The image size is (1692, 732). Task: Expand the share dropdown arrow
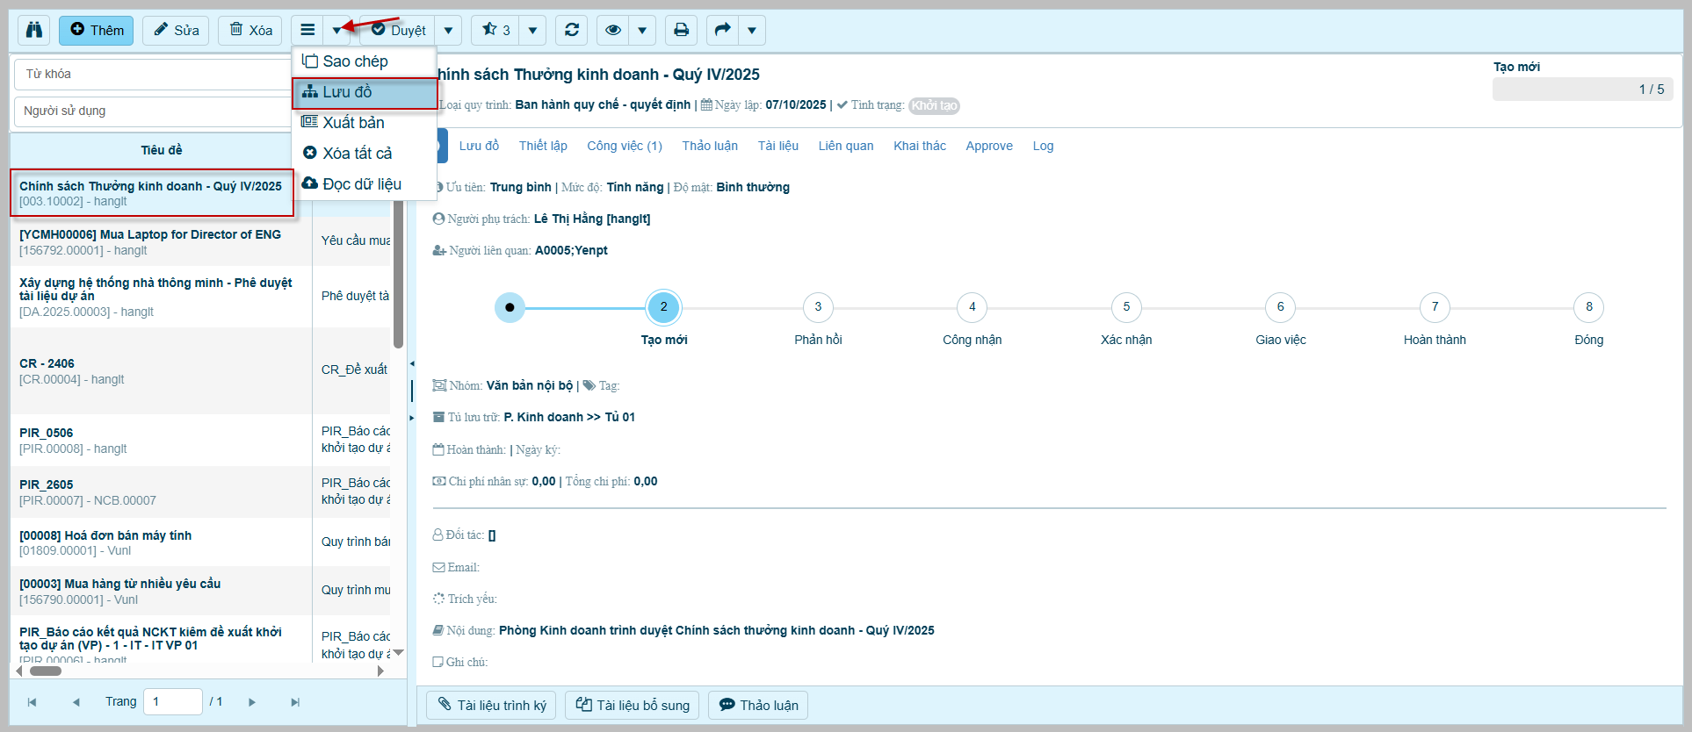(752, 30)
